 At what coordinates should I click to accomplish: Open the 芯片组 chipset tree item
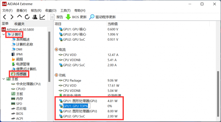pos(19,109)
